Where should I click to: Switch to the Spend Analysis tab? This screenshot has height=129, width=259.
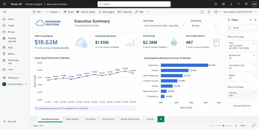tap(72, 119)
